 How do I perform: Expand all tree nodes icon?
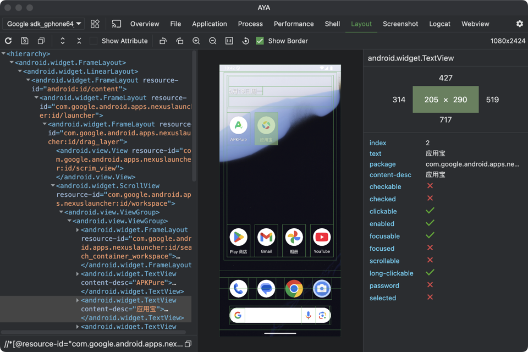tap(63, 41)
